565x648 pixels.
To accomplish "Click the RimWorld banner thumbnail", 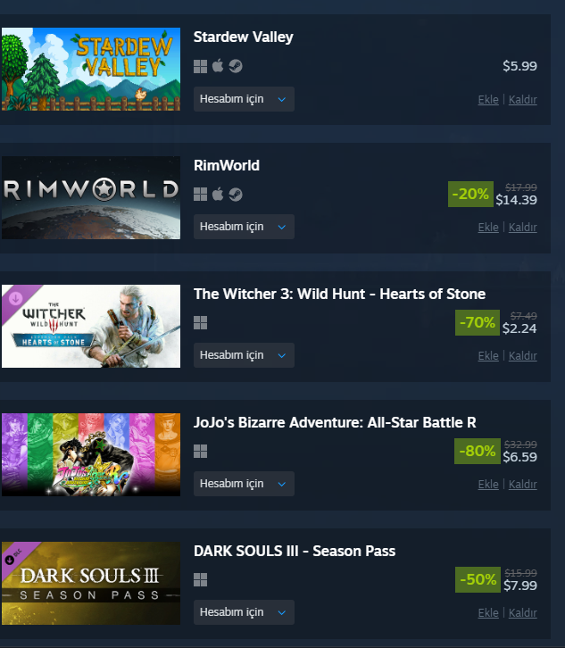I will coord(91,197).
